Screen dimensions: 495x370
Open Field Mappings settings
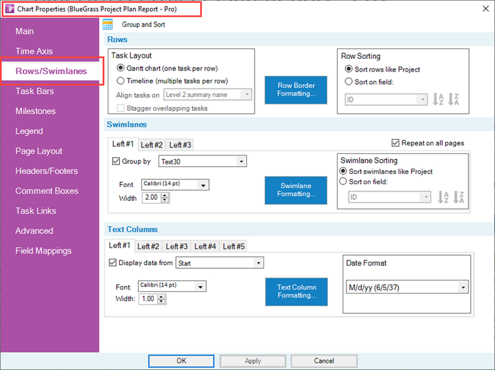pyautogui.click(x=43, y=251)
